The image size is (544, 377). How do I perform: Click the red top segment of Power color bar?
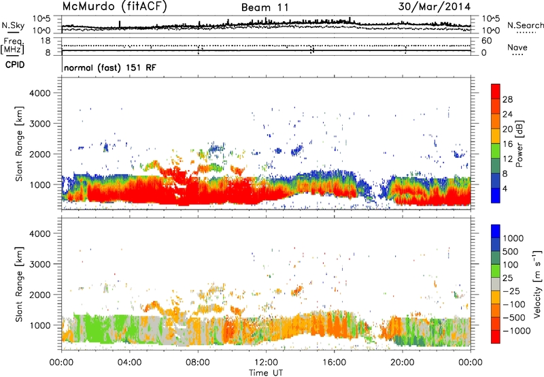tap(496, 91)
